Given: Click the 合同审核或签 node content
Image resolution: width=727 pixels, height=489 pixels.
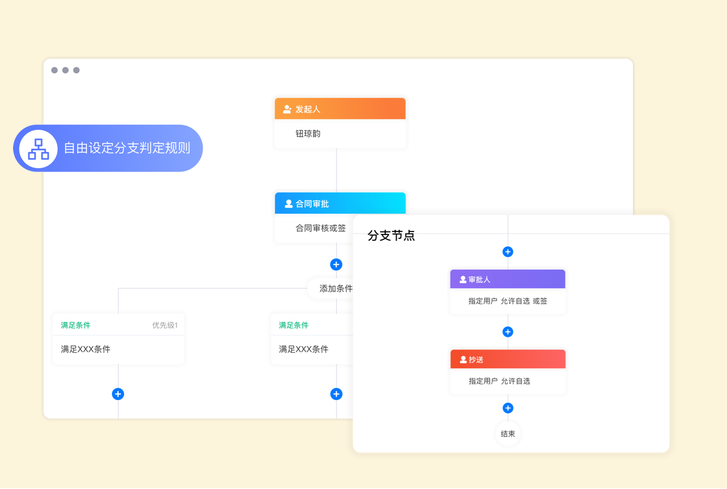Looking at the screenshot, I should point(320,228).
